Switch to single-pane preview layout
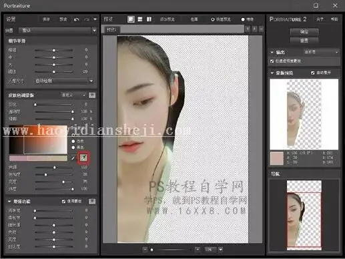 click(131, 19)
